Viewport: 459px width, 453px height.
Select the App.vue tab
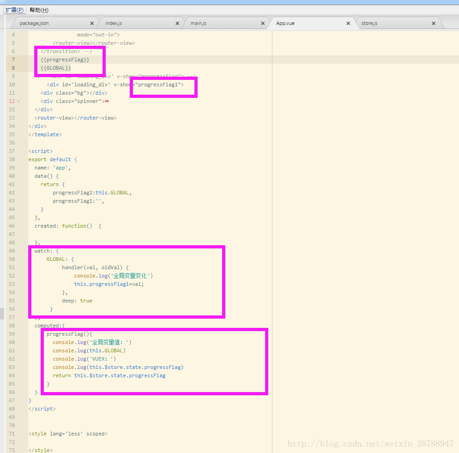[285, 23]
